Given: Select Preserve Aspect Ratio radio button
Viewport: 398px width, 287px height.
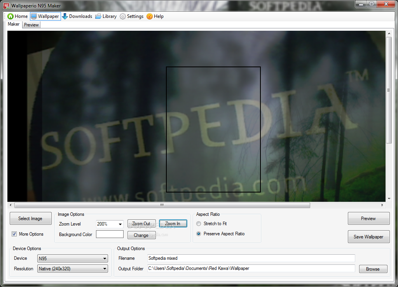Looking at the screenshot, I should point(199,234).
